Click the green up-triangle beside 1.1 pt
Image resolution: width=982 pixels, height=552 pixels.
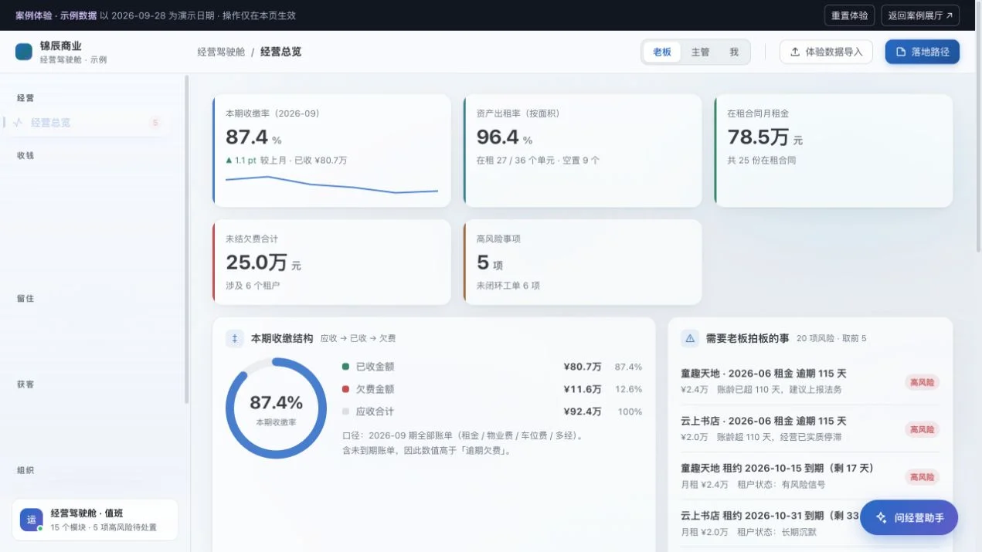coord(229,161)
